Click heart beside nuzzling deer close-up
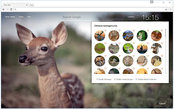The image size is (174, 109). [x=105, y=56]
